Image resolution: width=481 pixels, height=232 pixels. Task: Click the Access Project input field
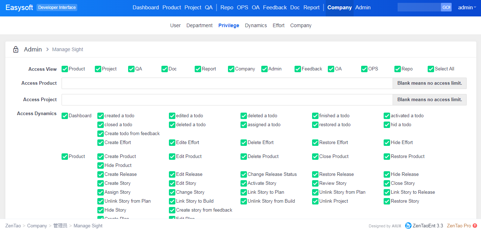[227, 100]
